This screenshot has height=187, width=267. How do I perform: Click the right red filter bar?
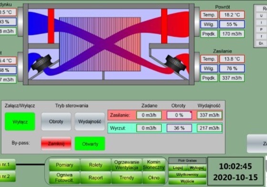click(164, 26)
